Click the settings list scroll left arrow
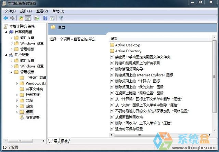The width and height of the screenshot is (219, 152). tap(111, 135)
